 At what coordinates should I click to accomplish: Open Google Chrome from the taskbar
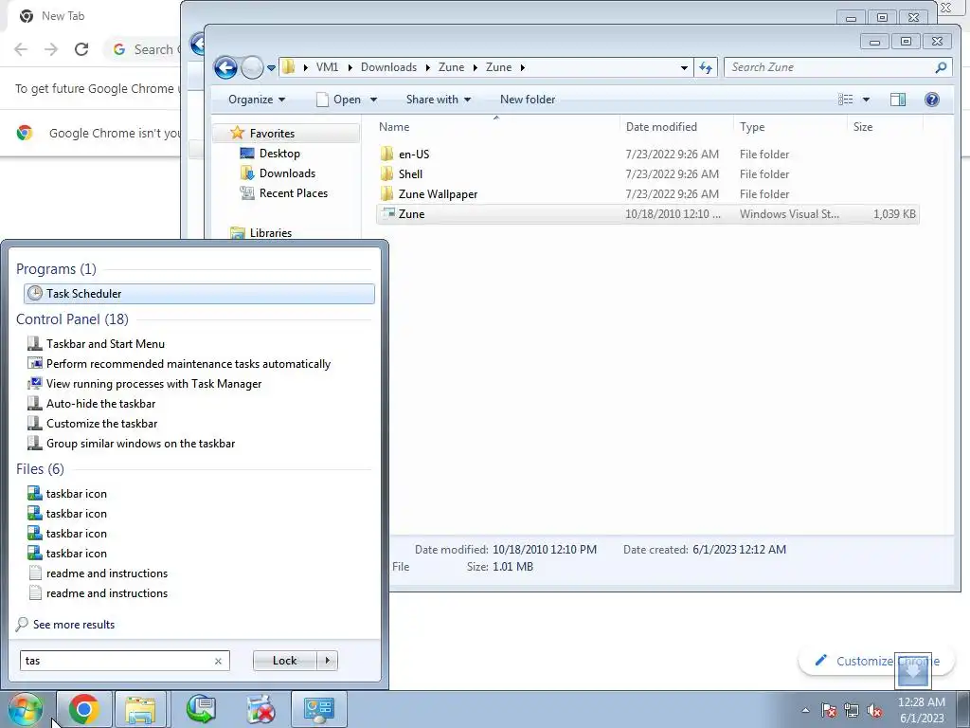coord(84,709)
